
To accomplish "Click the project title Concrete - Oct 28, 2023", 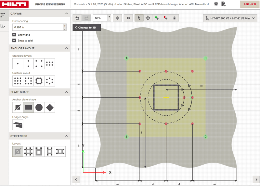I will (141, 4).
